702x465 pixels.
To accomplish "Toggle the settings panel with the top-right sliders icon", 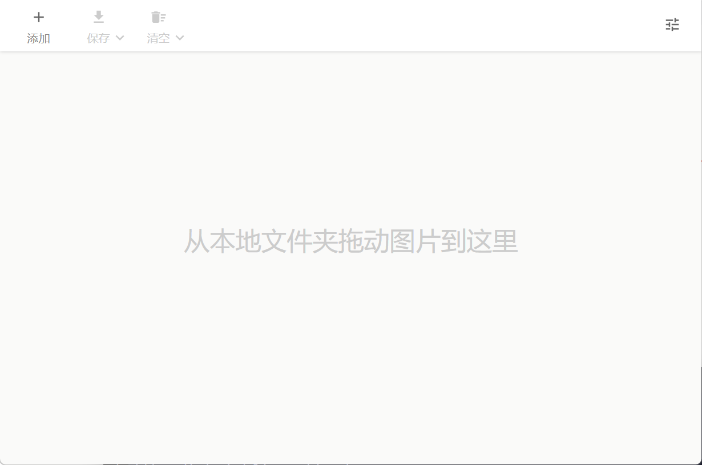I will [x=672, y=25].
